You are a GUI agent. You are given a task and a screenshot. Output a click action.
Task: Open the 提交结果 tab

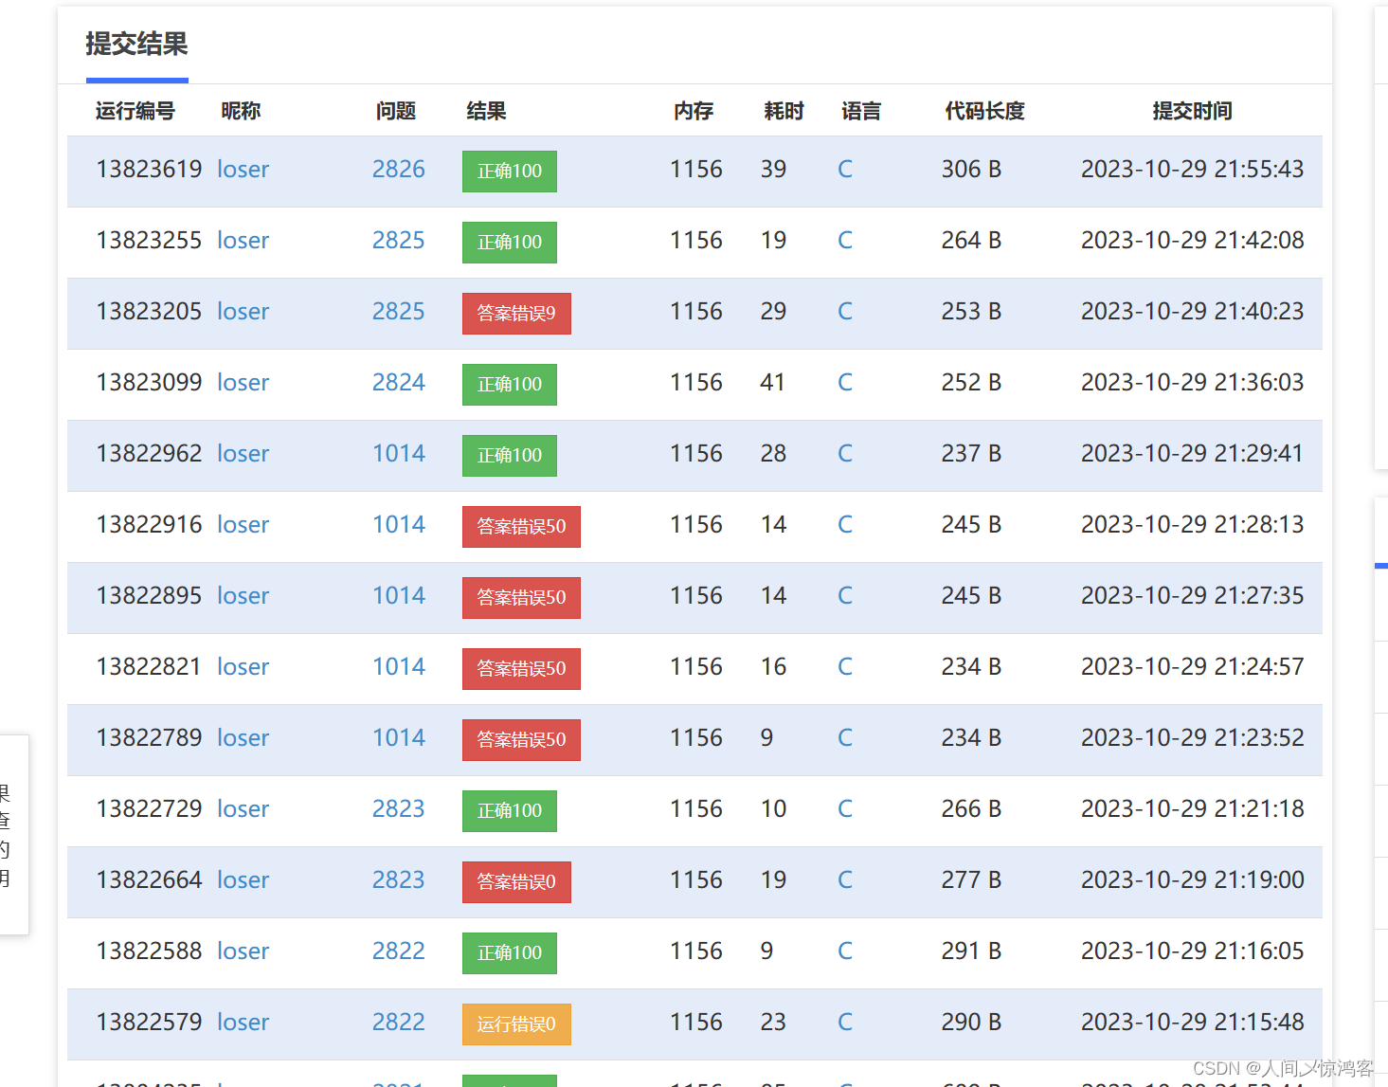pos(136,45)
